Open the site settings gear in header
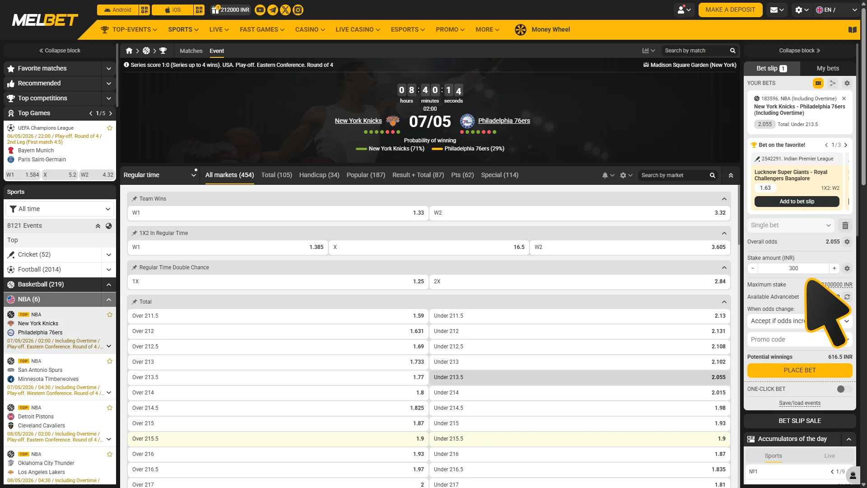Viewport: 867px width, 488px height. [x=802, y=10]
